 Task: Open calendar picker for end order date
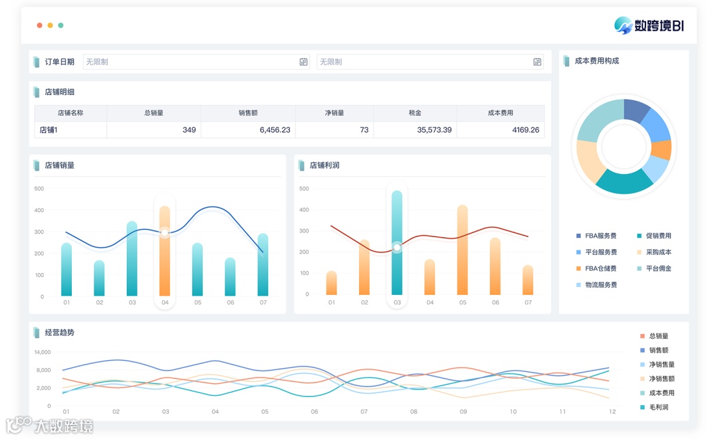click(x=537, y=62)
